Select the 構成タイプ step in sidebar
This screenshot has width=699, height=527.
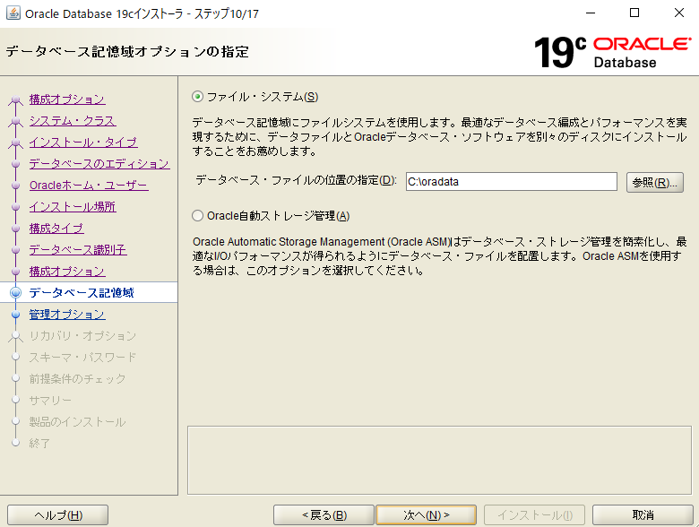56,229
